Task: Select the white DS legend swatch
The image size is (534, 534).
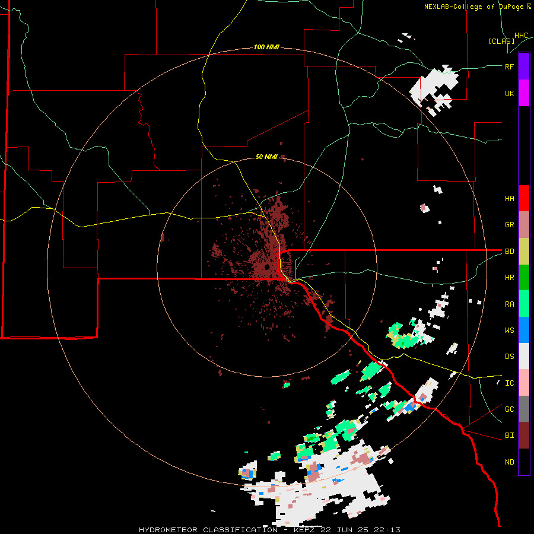Action: coord(524,356)
